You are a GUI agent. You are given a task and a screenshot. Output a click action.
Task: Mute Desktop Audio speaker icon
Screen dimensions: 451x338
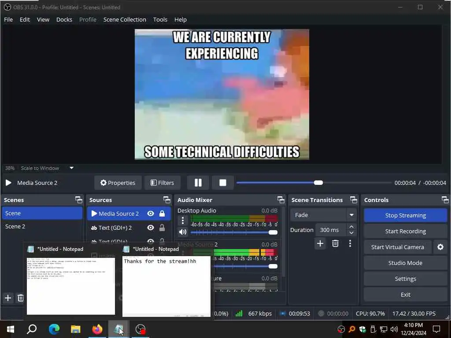pos(183,232)
